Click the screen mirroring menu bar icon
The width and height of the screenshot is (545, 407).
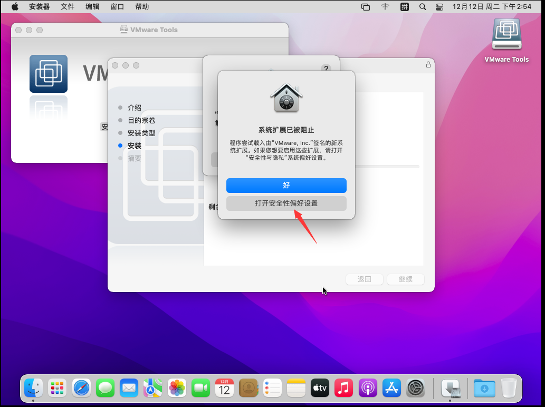point(365,7)
